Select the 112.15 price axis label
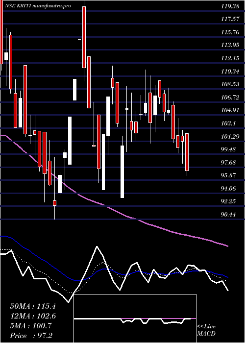The width and height of the screenshot is (245, 343). click(x=230, y=58)
